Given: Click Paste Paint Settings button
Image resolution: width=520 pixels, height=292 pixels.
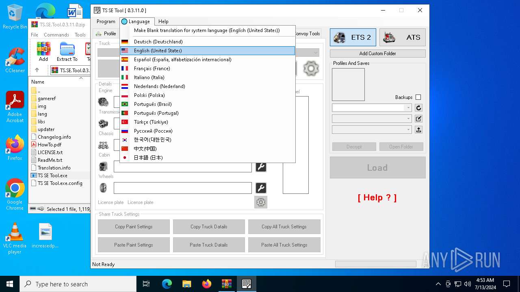Looking at the screenshot, I should (134, 245).
